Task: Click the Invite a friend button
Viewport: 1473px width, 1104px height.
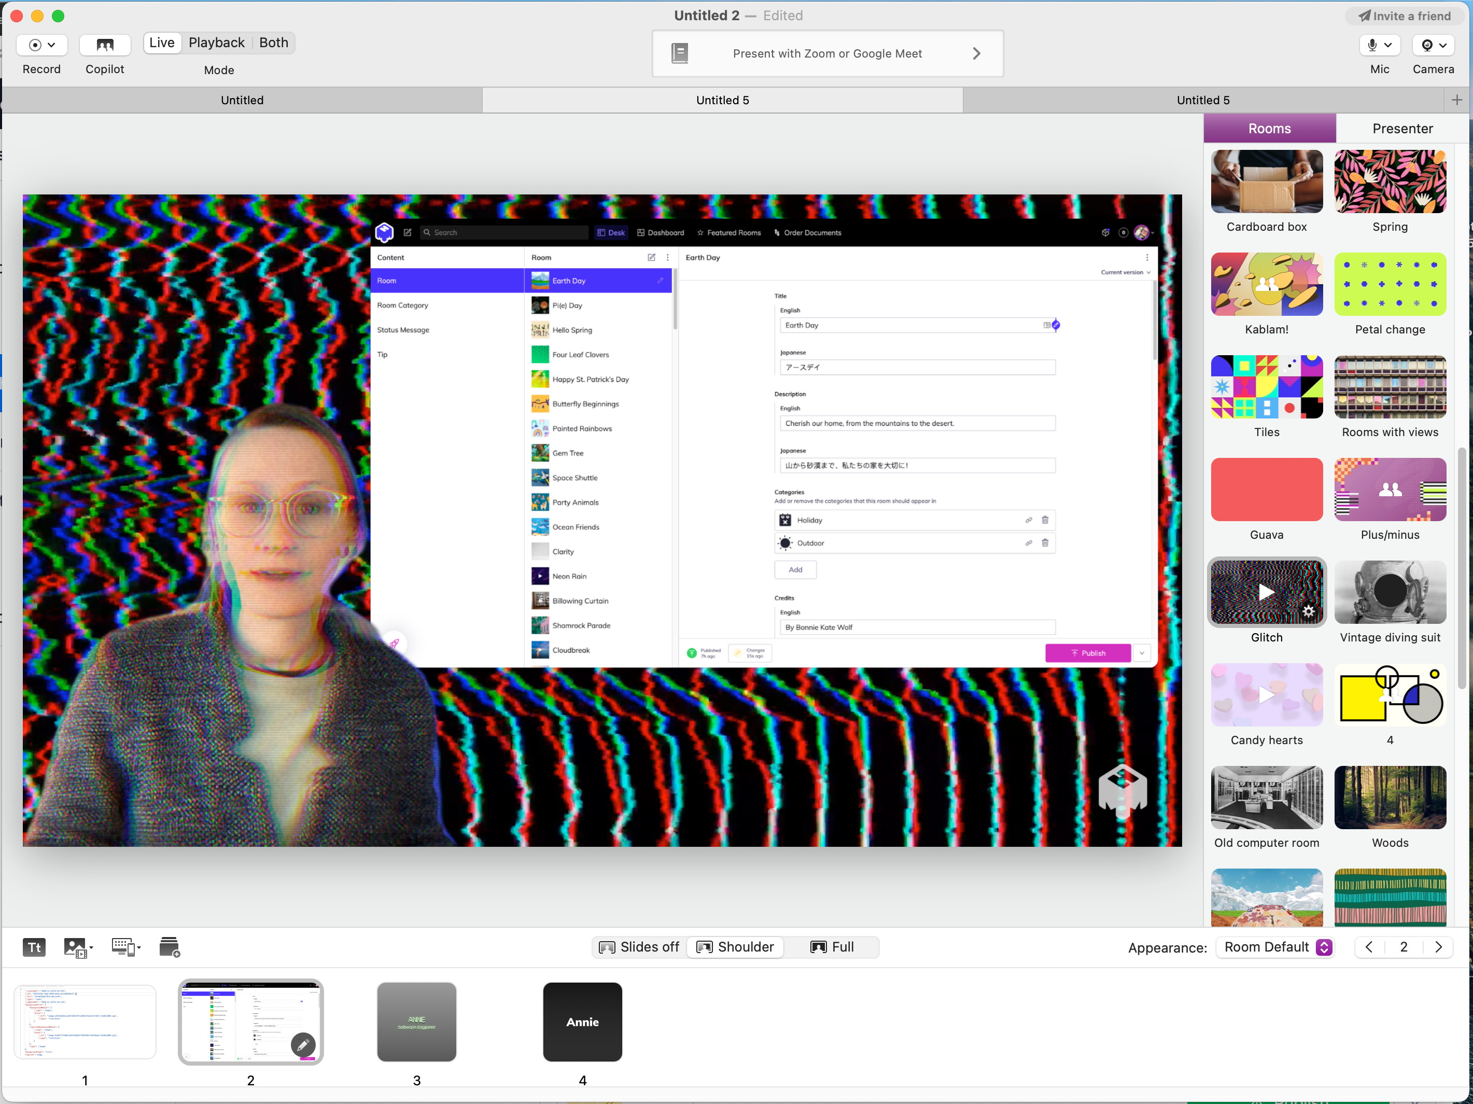Action: (x=1405, y=16)
